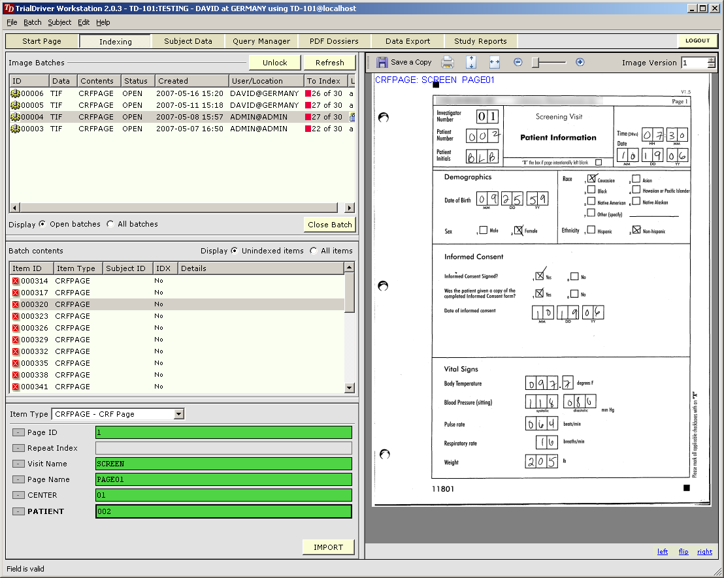
Task: Click the Repeat Index input field
Action: click(x=223, y=448)
